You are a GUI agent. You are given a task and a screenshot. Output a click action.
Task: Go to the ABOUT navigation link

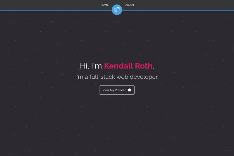point(130,5)
